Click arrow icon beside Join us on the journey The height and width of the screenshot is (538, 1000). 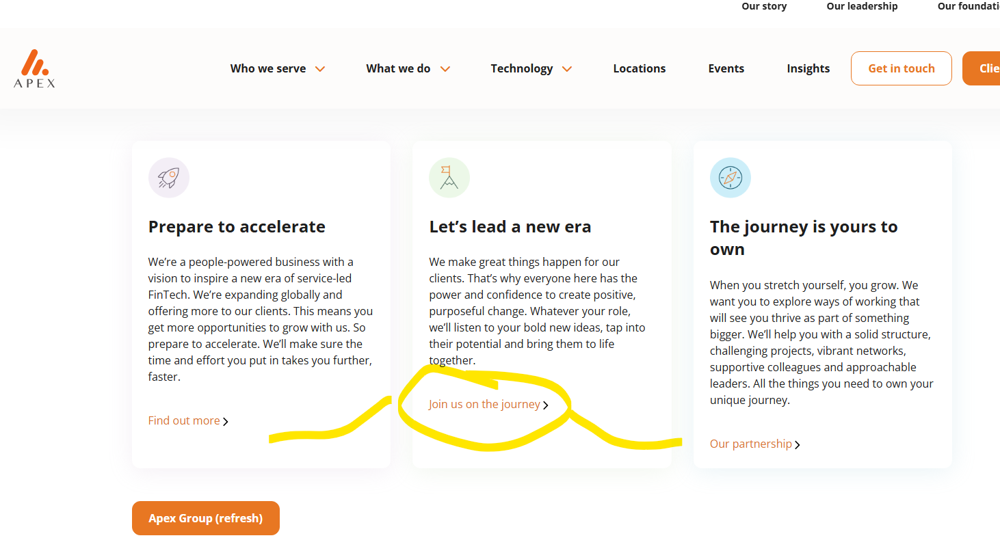pyautogui.click(x=546, y=405)
